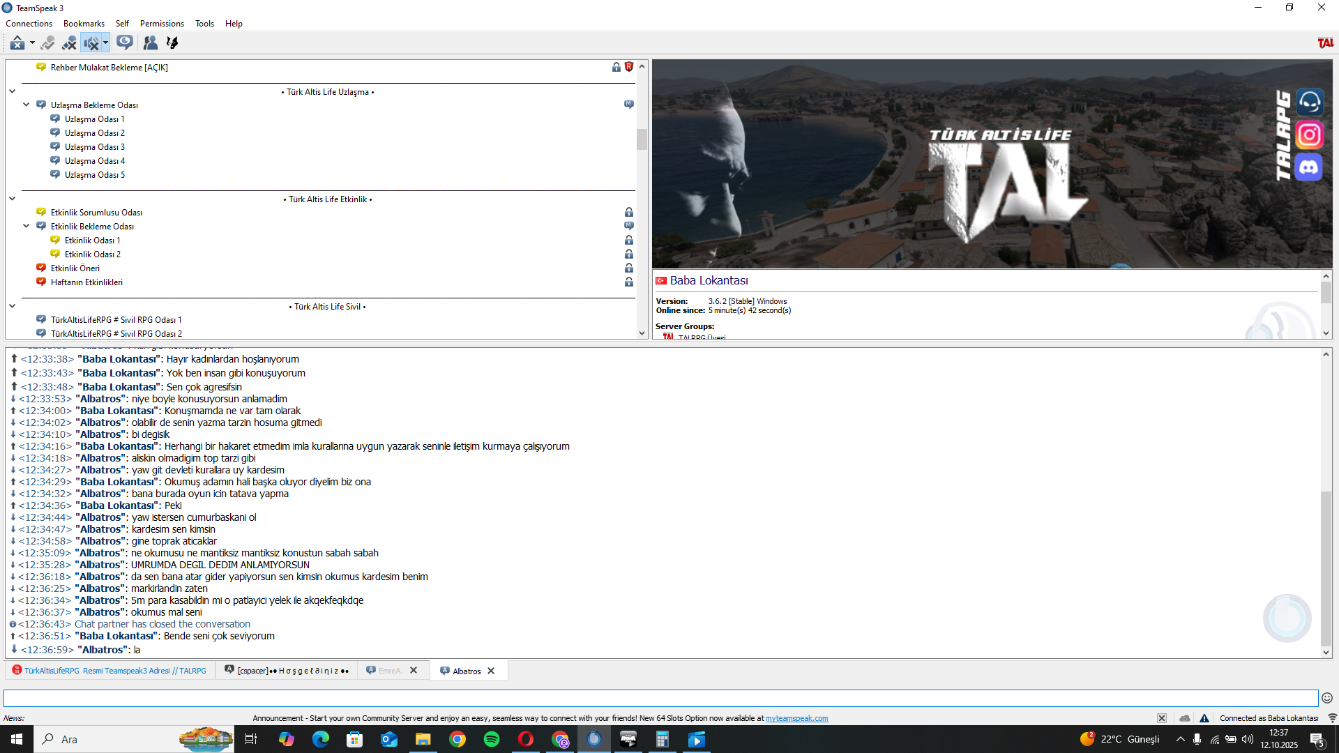Open the Help menu
The width and height of the screenshot is (1339, 753).
coord(234,24)
